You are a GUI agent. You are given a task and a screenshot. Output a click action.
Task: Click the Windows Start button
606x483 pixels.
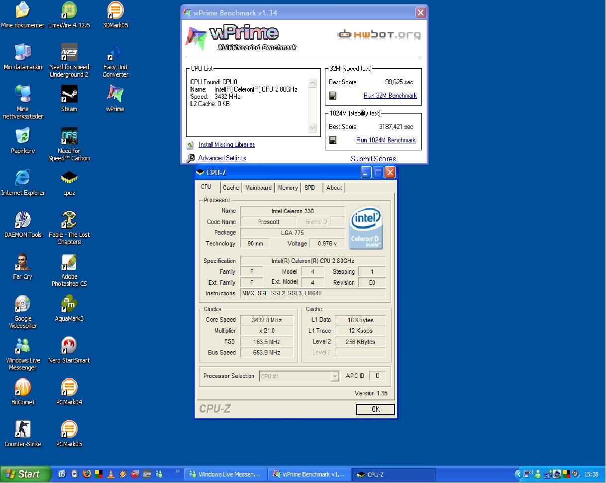point(25,475)
